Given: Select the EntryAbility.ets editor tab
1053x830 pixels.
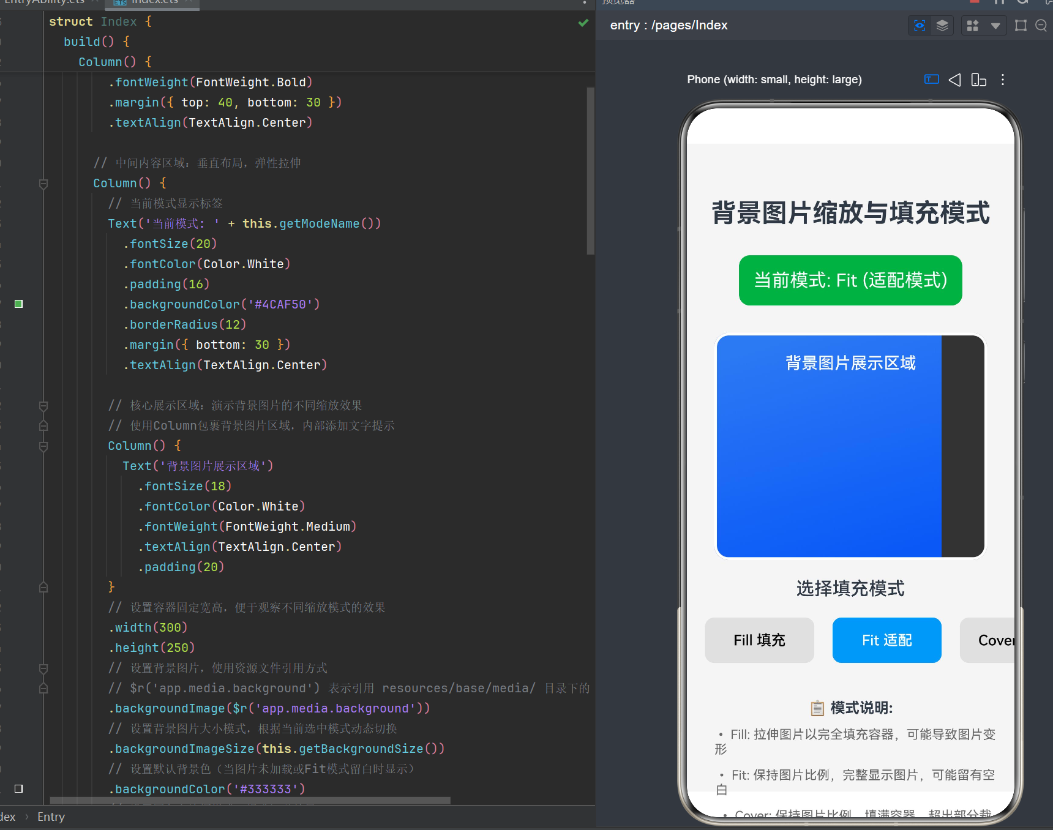Looking at the screenshot, I should [49, 2].
